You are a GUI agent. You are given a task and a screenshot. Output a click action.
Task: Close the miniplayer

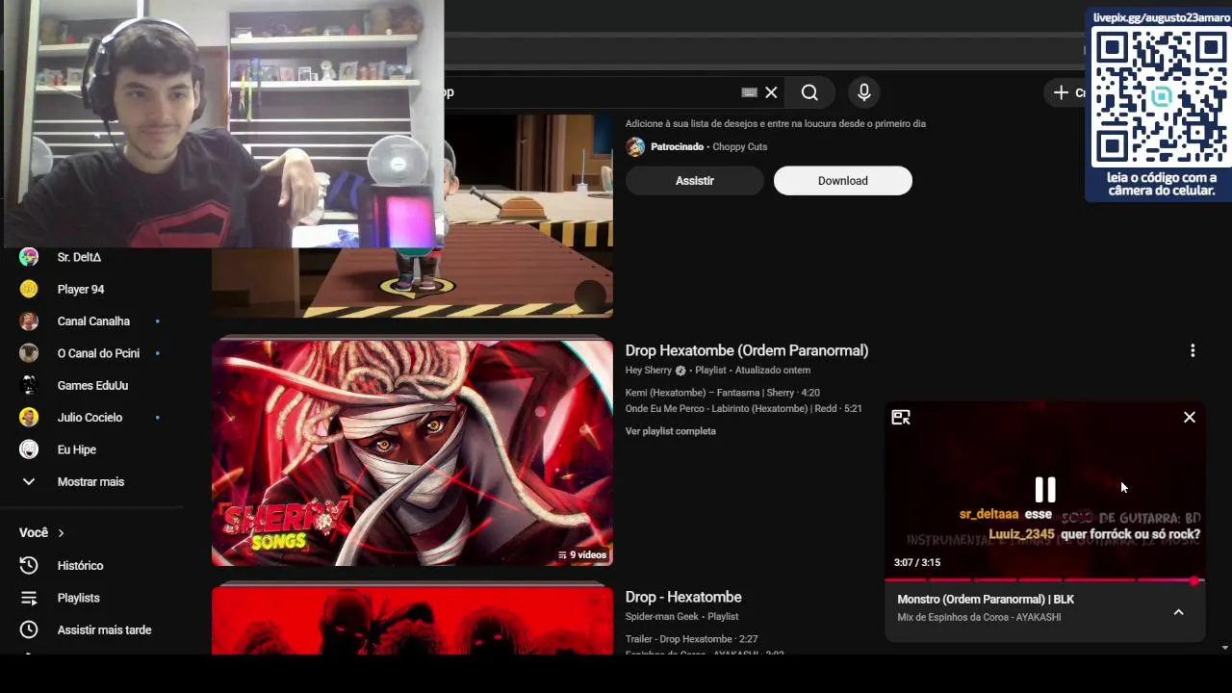1190,418
